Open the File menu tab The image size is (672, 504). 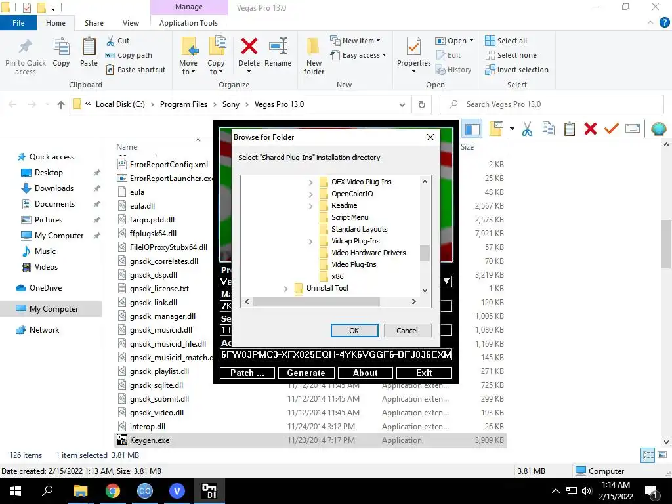tap(18, 23)
